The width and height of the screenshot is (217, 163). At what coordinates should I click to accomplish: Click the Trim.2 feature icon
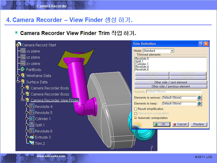point(32,143)
